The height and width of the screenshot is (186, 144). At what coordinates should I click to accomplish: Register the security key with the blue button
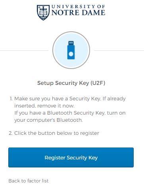(71, 157)
